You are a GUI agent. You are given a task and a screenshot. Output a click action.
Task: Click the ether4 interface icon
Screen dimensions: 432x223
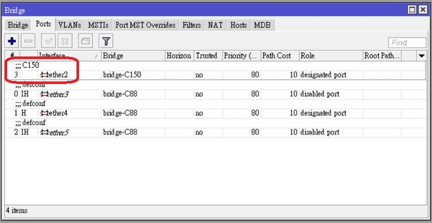point(44,113)
